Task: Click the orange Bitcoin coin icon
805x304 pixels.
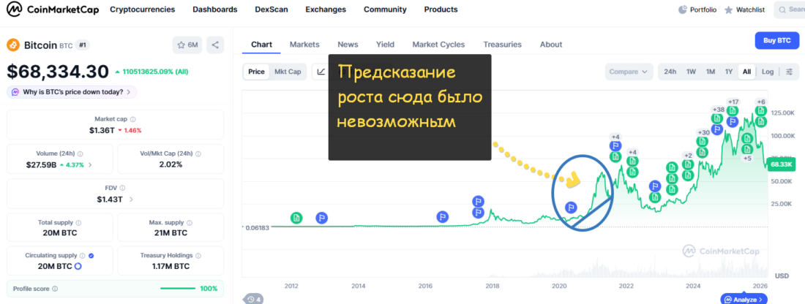Action: click(13, 45)
